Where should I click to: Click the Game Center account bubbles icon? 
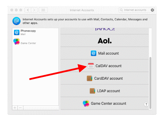[x=86, y=103]
